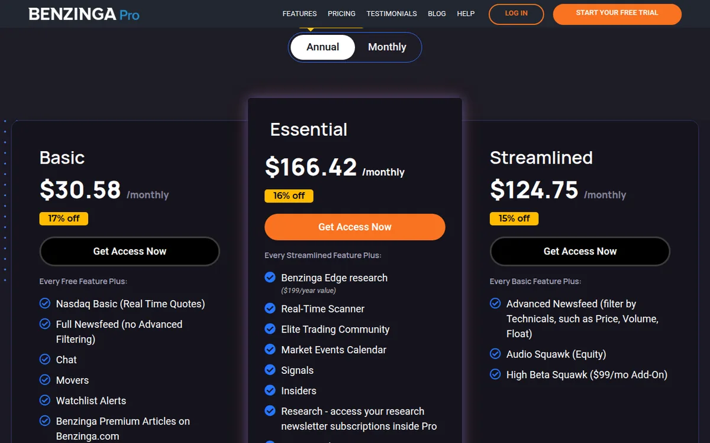Get Access Now for Streamlined plan
The height and width of the screenshot is (443, 710).
click(580, 252)
